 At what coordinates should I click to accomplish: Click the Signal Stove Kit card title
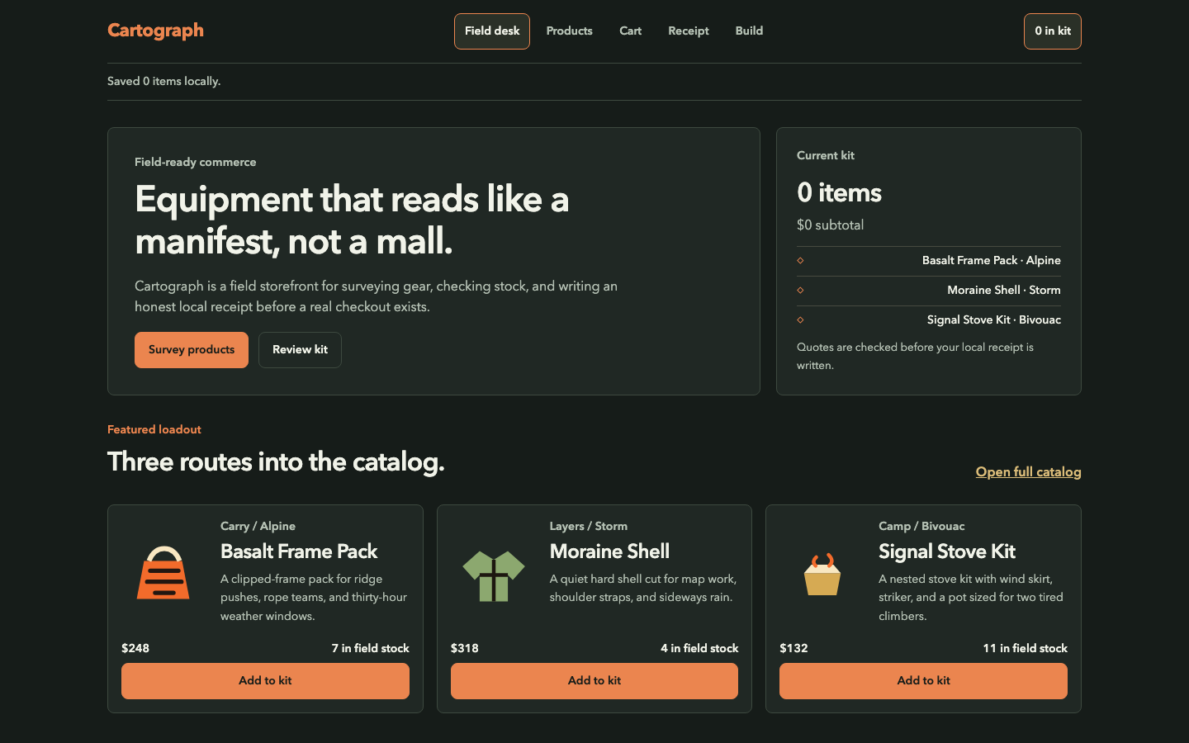click(947, 551)
